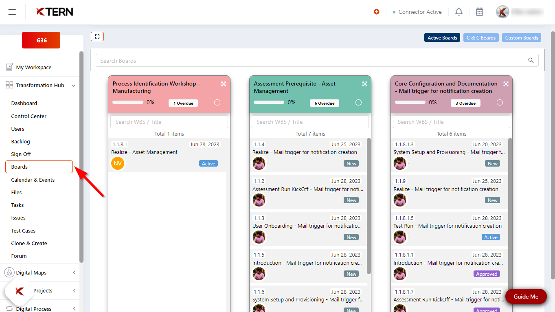Viewport: 555px width, 312px height.
Task: Expand the Core Configuration and Documentation board card
Action: [x=506, y=84]
